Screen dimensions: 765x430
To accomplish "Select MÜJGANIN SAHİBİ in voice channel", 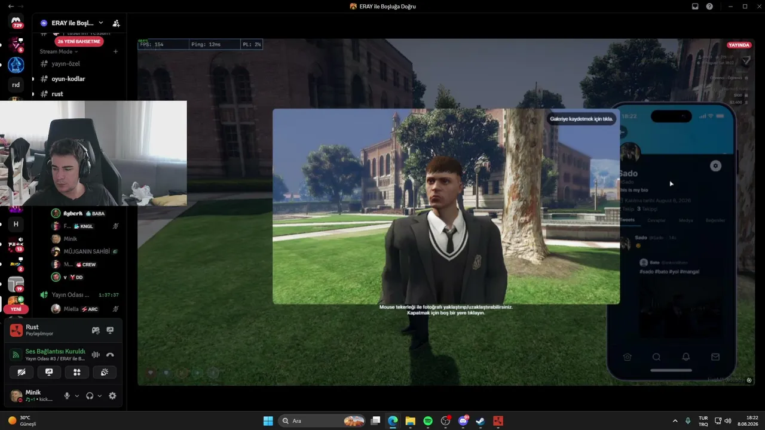I will pos(84,251).
